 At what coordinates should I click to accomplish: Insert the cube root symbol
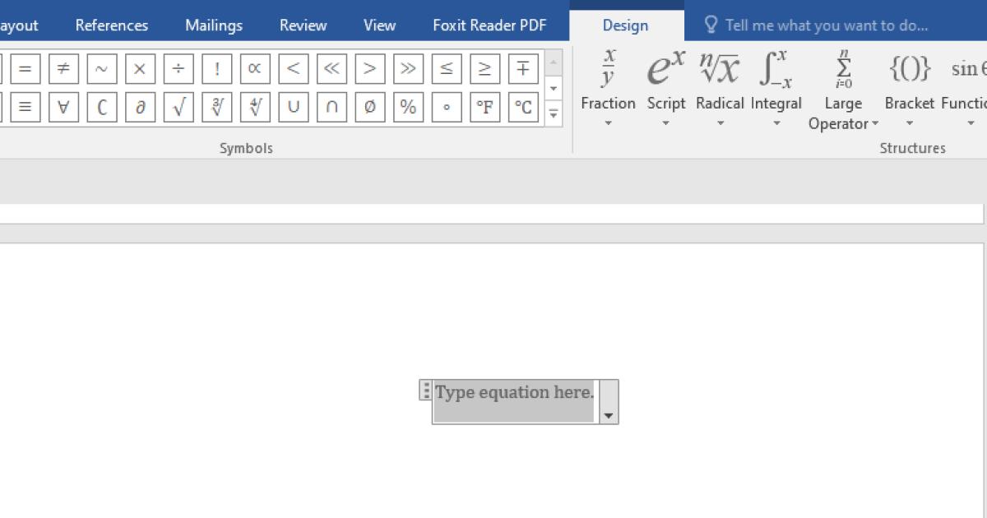(x=217, y=107)
